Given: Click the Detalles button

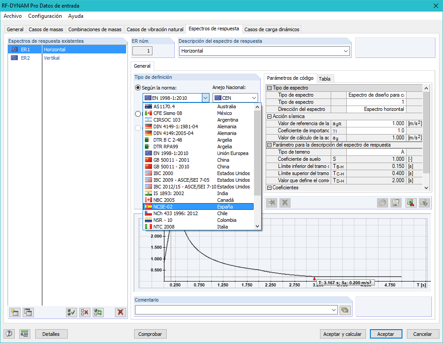Looking at the screenshot, I should coord(51,334).
